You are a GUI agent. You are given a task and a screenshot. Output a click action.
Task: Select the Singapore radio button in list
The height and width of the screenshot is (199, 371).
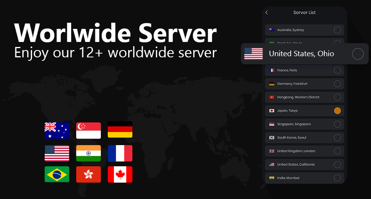[x=337, y=124]
